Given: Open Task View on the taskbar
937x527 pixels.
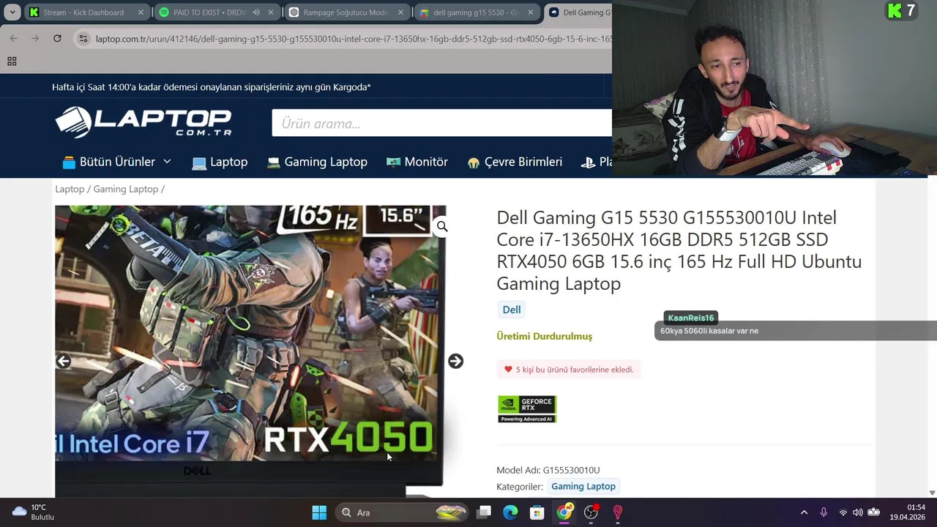Looking at the screenshot, I should coord(484,512).
